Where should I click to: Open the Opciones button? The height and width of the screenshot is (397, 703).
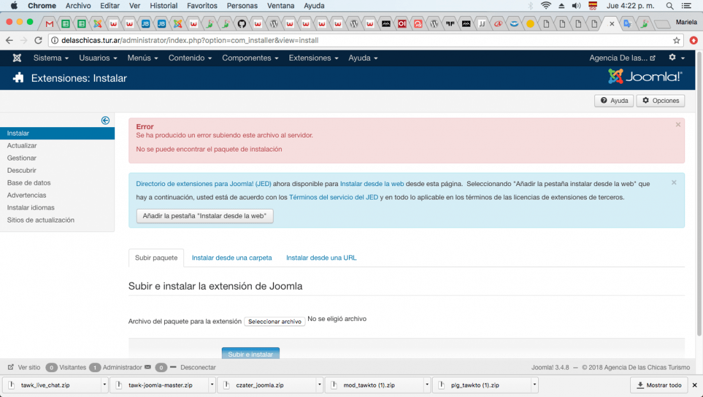660,100
